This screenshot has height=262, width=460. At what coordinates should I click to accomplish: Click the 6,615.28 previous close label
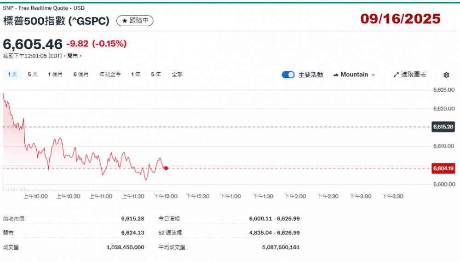pyautogui.click(x=443, y=127)
